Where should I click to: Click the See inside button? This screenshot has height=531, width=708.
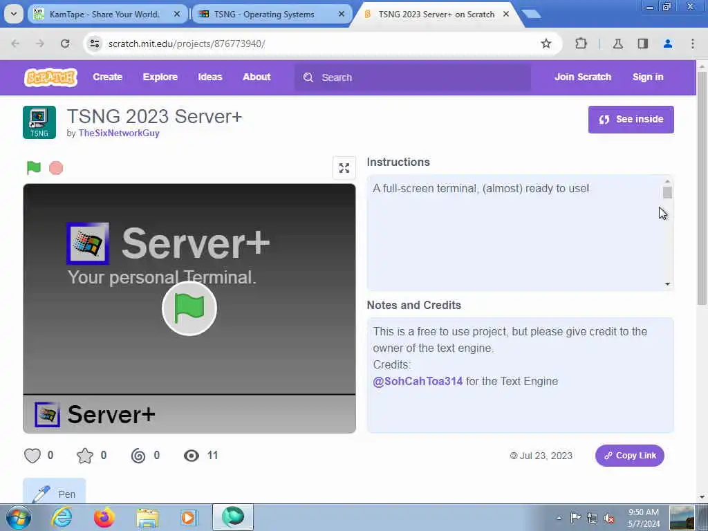point(631,119)
